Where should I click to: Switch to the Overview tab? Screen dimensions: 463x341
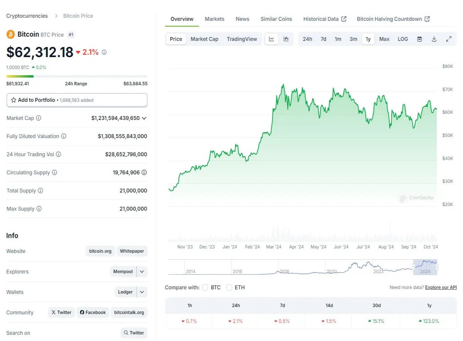tap(182, 19)
